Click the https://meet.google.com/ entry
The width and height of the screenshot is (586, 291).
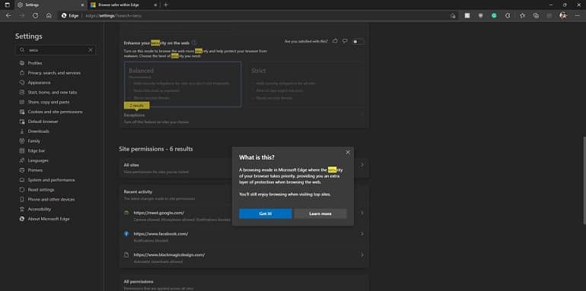159,213
